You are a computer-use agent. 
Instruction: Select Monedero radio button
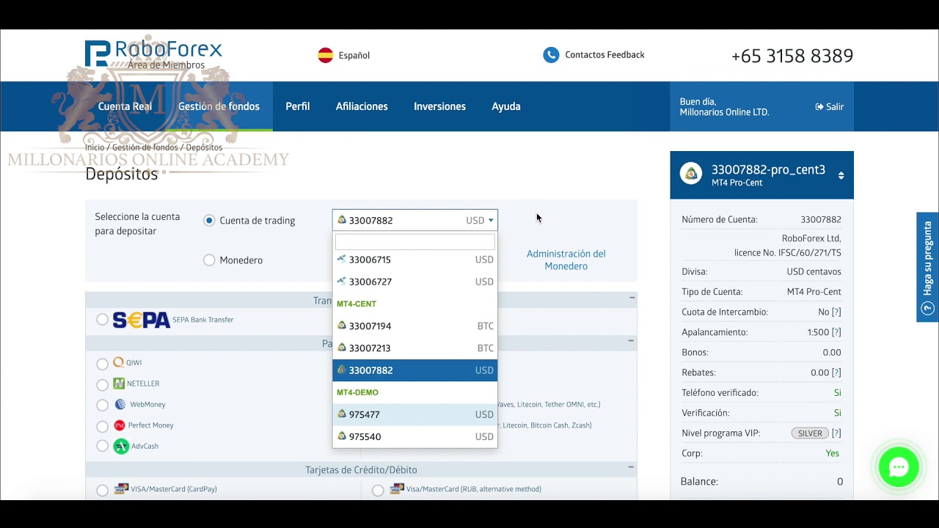[x=209, y=260]
